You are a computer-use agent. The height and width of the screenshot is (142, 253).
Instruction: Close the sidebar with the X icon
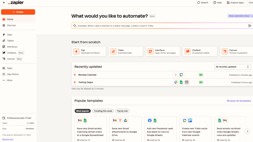pos(4,3)
